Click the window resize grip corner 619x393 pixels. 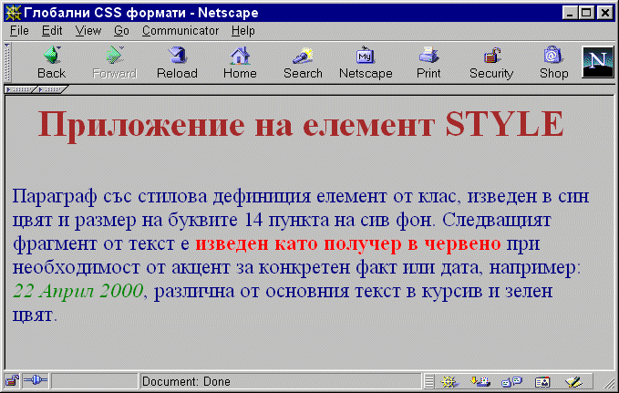[x=609, y=382]
